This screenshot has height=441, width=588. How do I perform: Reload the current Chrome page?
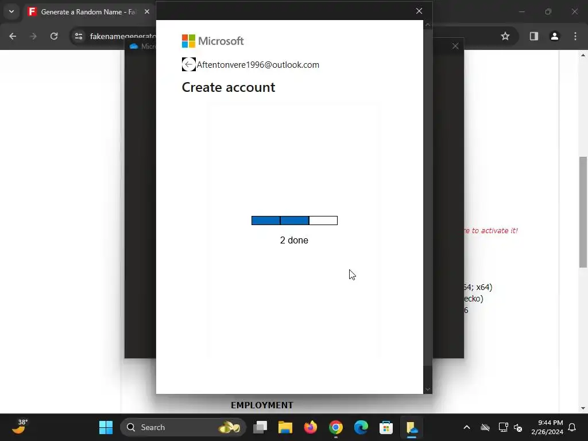coord(54,36)
